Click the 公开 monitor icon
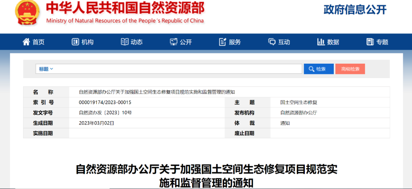This screenshot has height=189, width=412. (174, 42)
